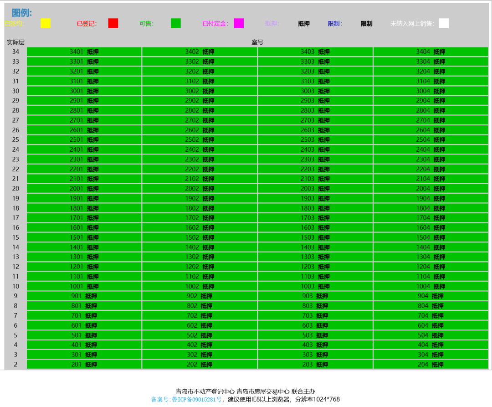Click the 实际层 column header
Viewport: 492px width, 407px height.
tap(15, 42)
